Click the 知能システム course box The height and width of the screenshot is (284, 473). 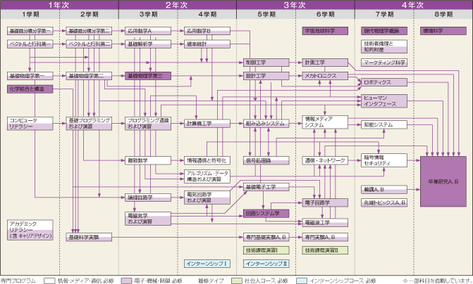pyautogui.click(x=384, y=124)
